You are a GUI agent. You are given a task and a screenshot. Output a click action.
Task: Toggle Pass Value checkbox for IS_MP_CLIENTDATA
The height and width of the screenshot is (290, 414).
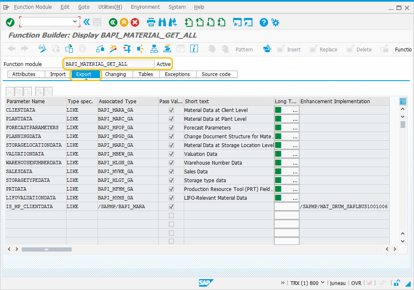pyautogui.click(x=171, y=207)
